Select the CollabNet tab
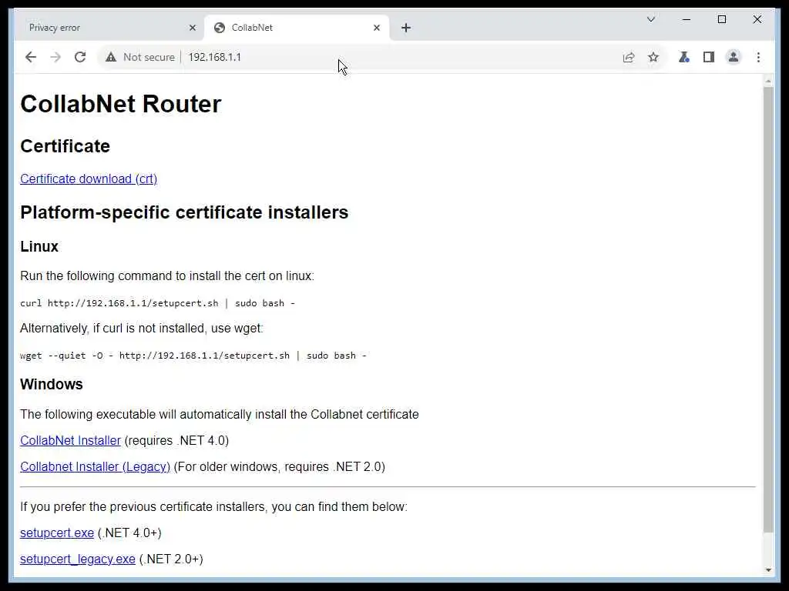789x591 pixels. (x=297, y=28)
